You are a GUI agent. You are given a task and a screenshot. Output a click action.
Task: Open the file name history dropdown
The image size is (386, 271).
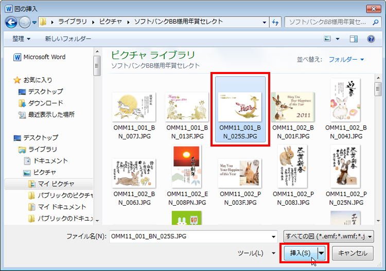click(273, 237)
